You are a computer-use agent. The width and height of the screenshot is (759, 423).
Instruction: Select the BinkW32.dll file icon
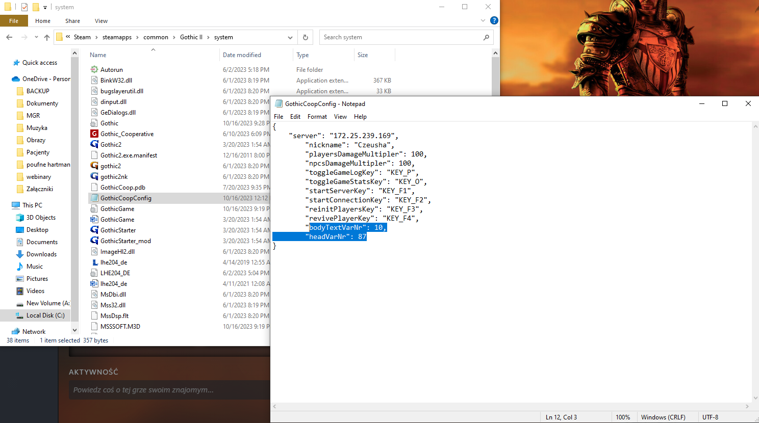(x=94, y=80)
